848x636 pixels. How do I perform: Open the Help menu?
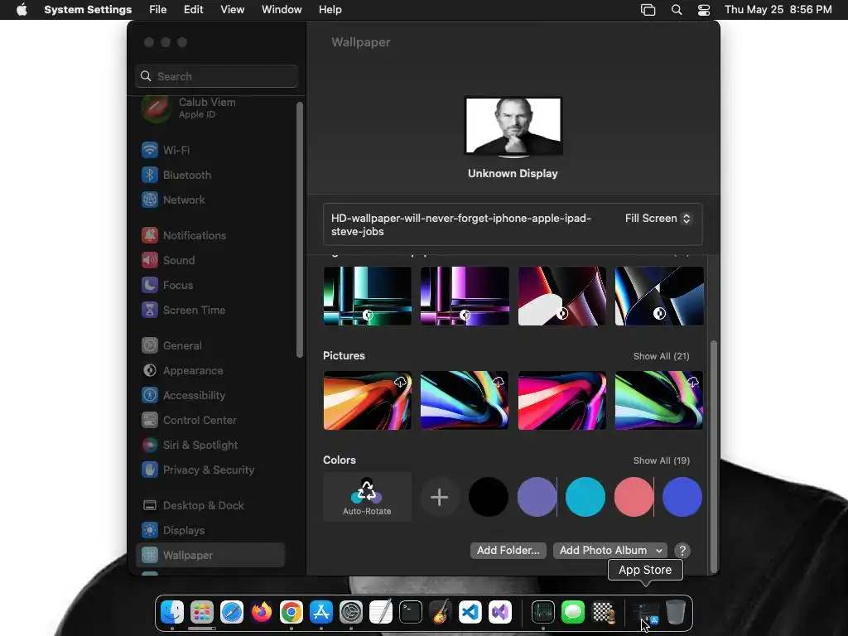[x=330, y=10]
